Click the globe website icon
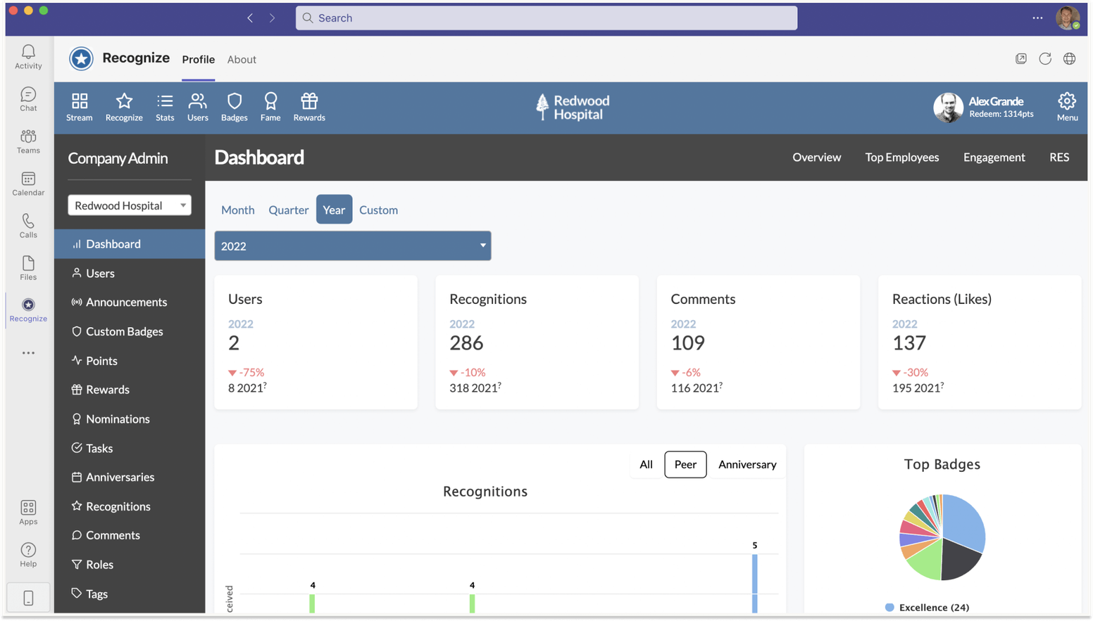The height and width of the screenshot is (621, 1093). coord(1069,59)
